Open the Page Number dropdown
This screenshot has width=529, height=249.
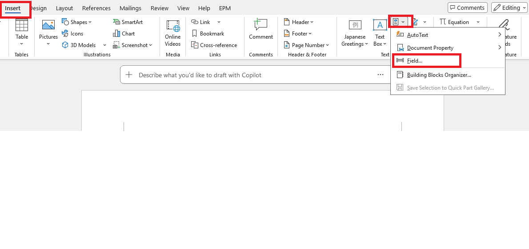click(x=306, y=45)
